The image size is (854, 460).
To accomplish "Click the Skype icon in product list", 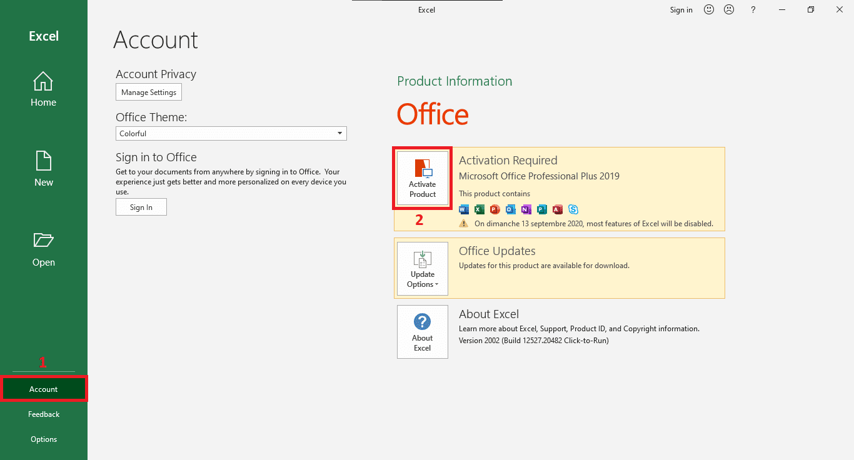I will [x=573, y=209].
